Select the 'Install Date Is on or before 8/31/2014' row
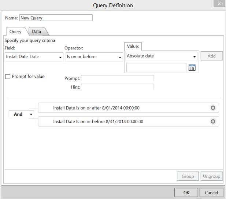 coord(129,121)
